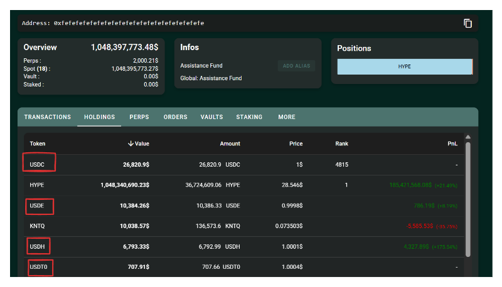Screen dimensions: 502x287
Task: Click the USDC token name
Action: 37,165
